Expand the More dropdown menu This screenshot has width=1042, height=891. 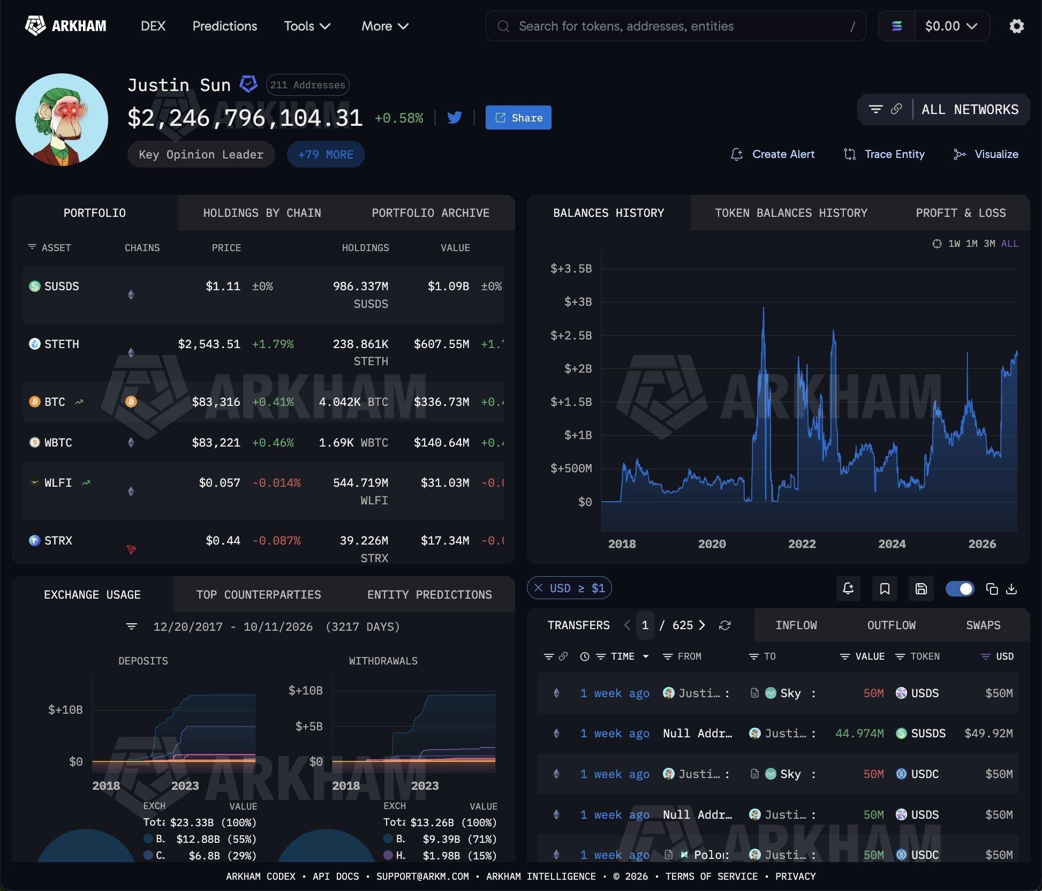[x=385, y=26]
